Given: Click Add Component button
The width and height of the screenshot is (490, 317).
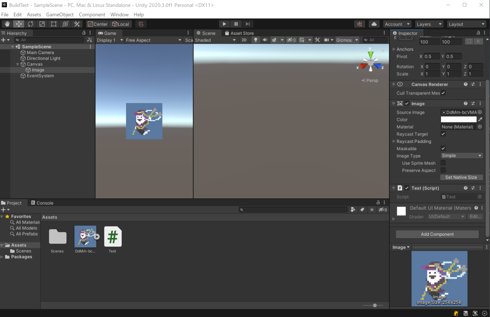Looking at the screenshot, I should point(437,234).
